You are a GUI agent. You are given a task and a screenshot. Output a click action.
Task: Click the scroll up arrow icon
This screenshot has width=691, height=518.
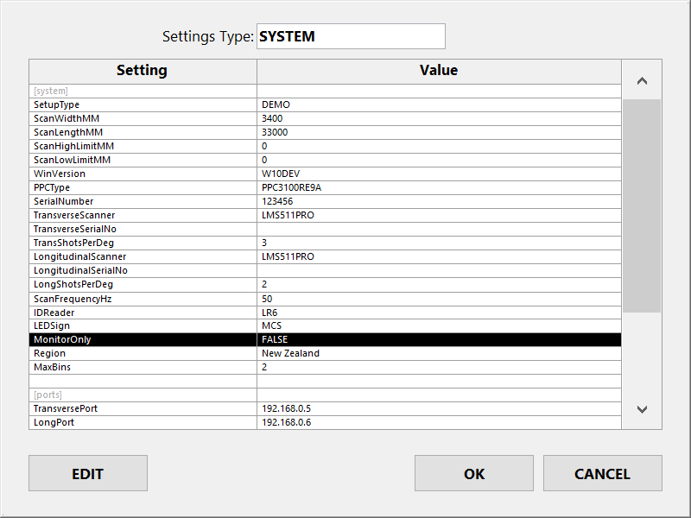tap(642, 81)
